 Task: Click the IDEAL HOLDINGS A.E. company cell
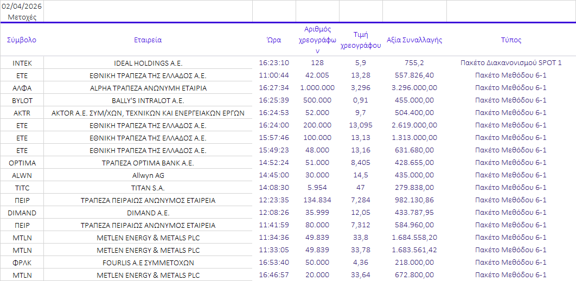[x=148, y=63]
